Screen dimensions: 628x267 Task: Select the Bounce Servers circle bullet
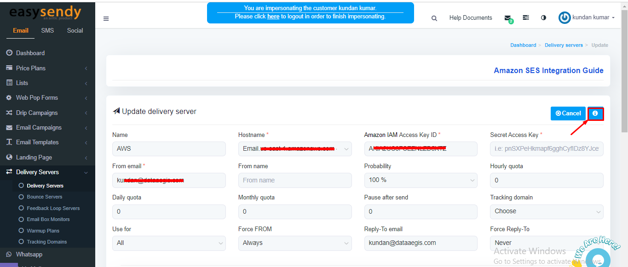(x=21, y=197)
